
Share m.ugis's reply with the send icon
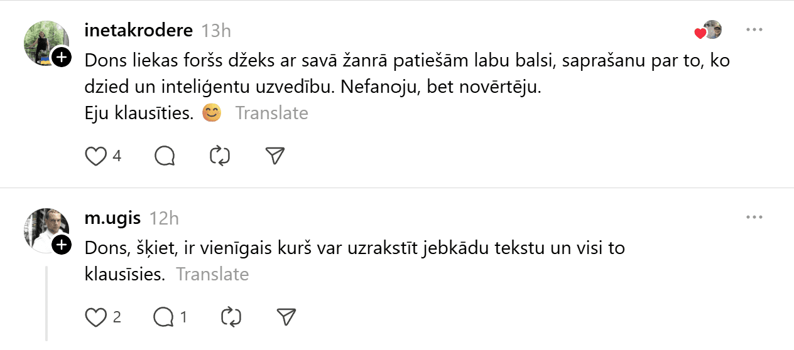pyautogui.click(x=286, y=317)
